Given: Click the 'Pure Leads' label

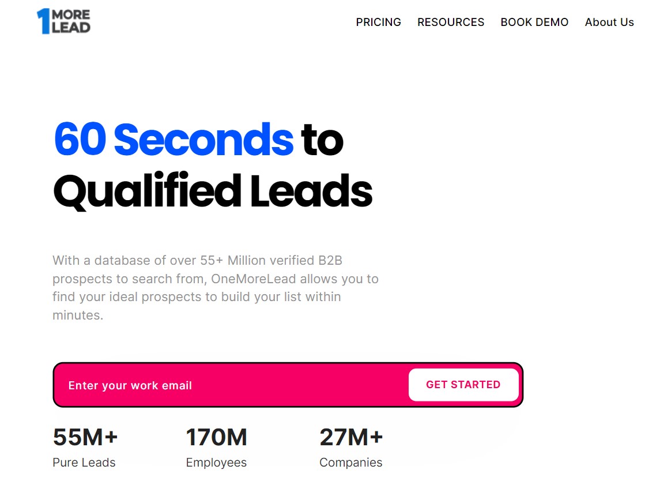Looking at the screenshot, I should pos(84,463).
